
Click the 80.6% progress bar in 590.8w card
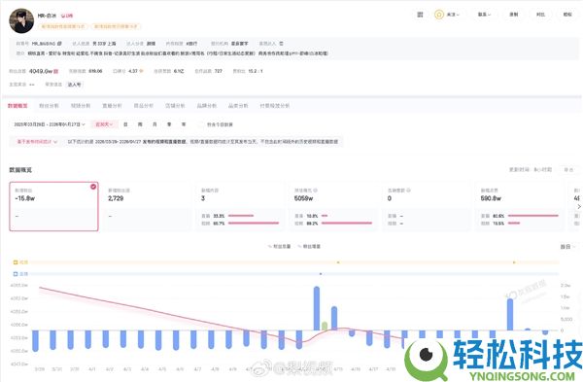click(x=532, y=216)
